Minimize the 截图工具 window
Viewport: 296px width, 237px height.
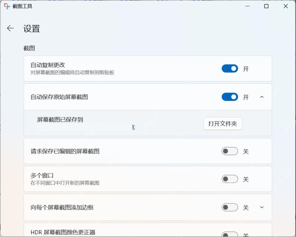pos(247,6)
